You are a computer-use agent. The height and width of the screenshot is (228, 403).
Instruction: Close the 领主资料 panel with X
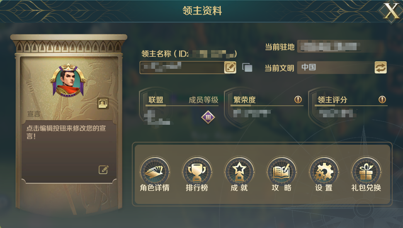coord(391,11)
